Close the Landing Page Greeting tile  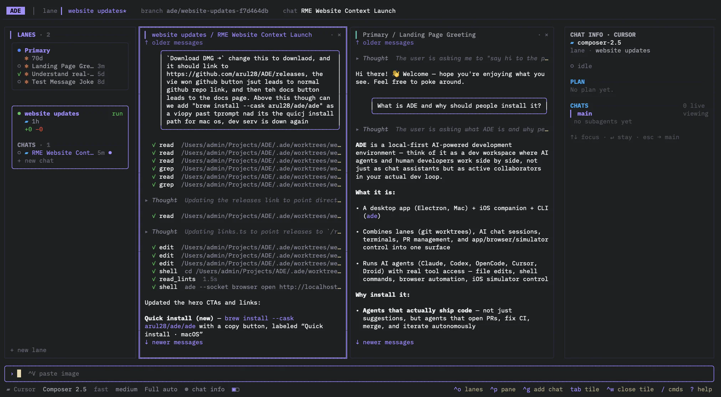coord(547,35)
